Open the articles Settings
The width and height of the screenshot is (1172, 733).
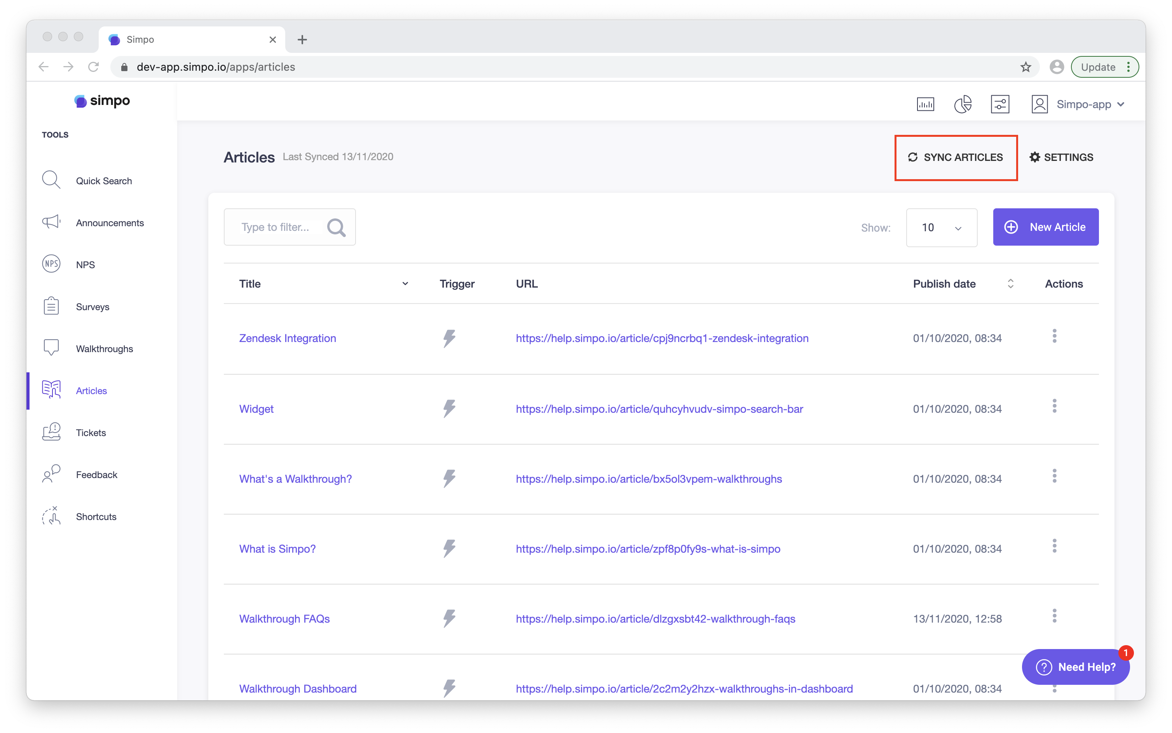pyautogui.click(x=1061, y=157)
